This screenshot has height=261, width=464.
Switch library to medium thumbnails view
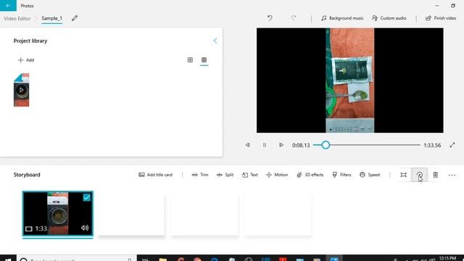click(190, 60)
